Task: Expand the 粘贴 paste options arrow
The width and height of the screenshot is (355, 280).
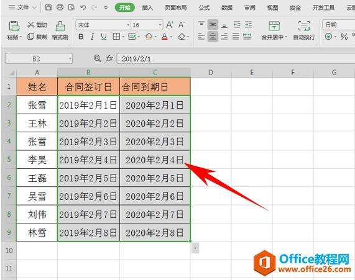Action: click(21, 37)
